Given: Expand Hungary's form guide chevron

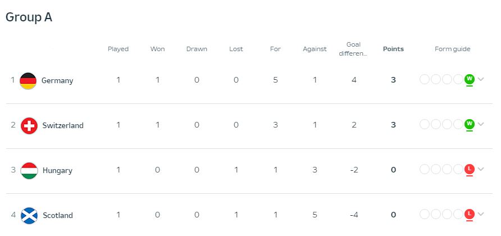Looking at the screenshot, I should click(481, 169).
